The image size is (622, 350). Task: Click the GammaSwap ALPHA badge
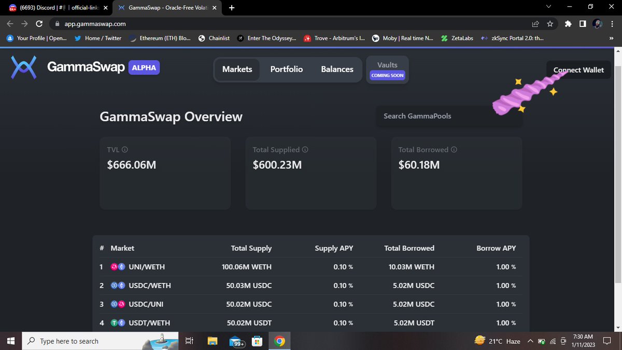pos(144,68)
